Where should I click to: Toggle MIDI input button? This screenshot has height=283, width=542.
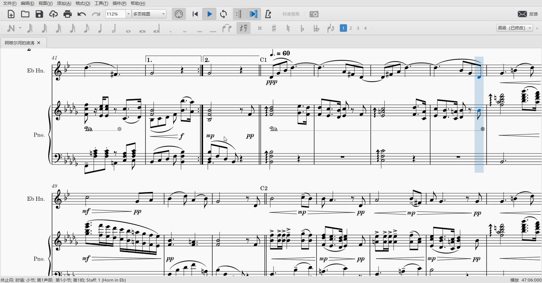[179, 14]
